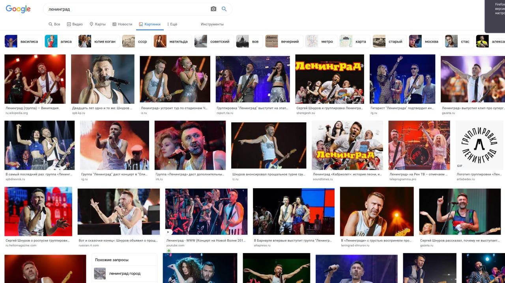
Task: Open the soundtimes.ru Кабриолет image thumbnail
Action: click(x=347, y=145)
